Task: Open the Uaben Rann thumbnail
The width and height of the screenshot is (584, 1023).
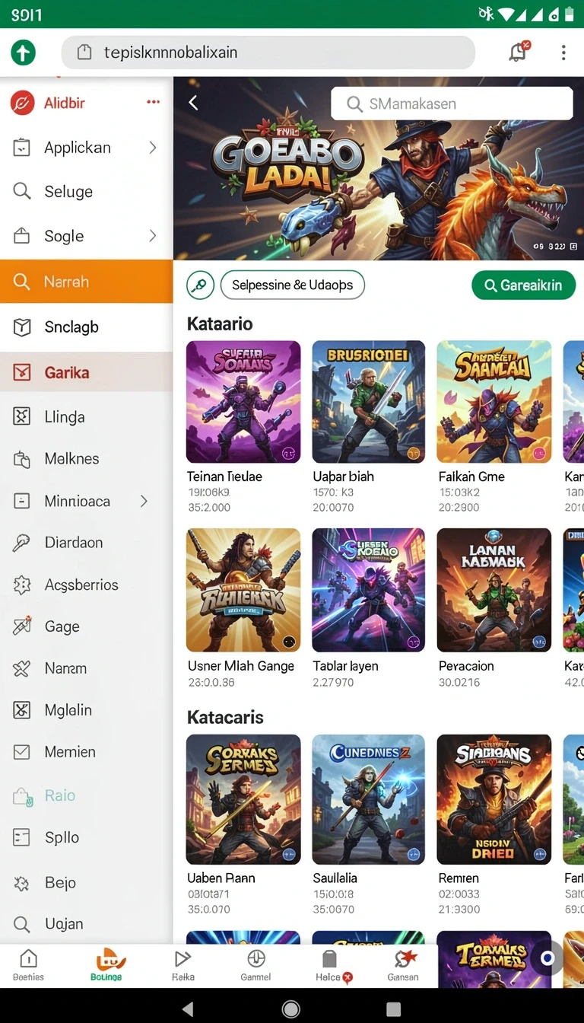Action: pyautogui.click(x=243, y=799)
